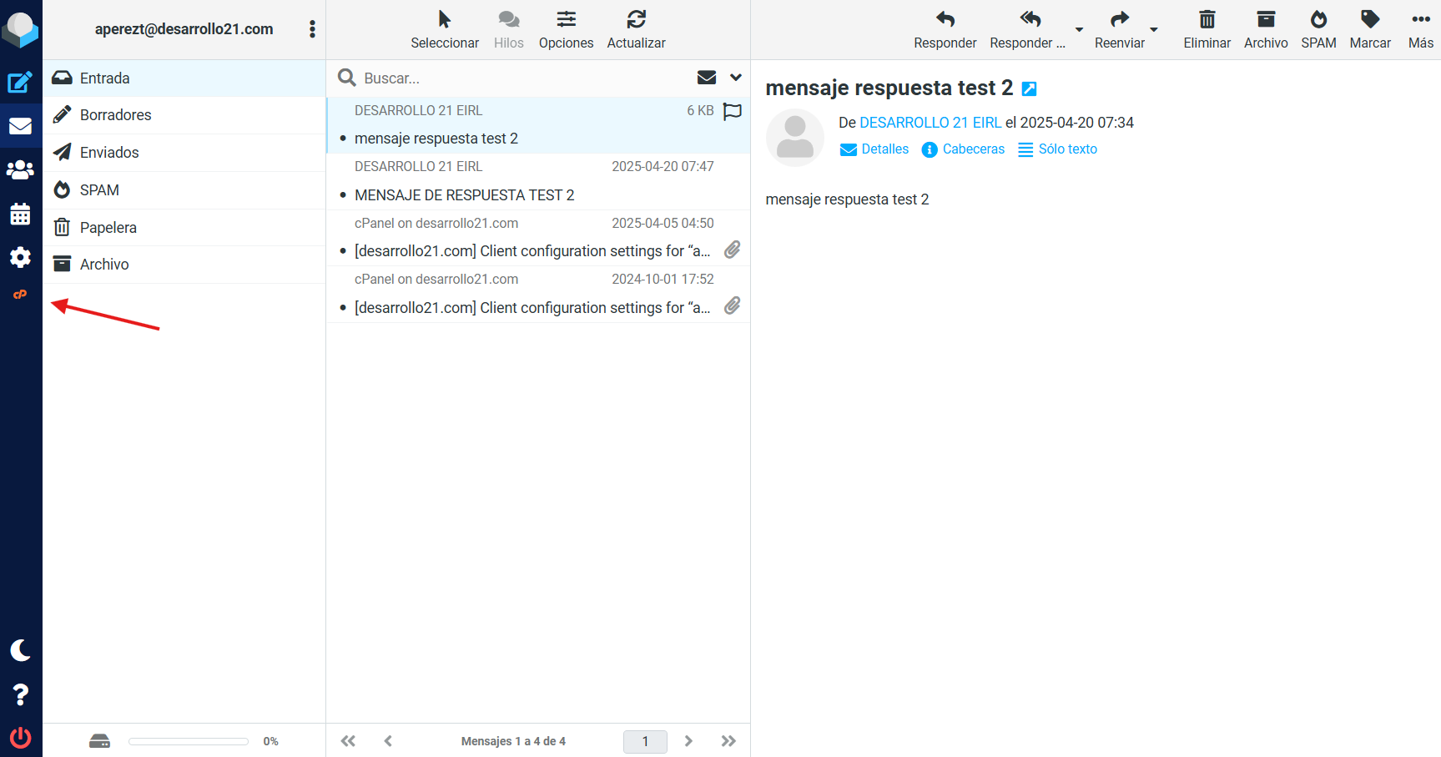Expand the Responder a todos dropdown arrow
This screenshot has width=1441, height=757.
coord(1079,30)
